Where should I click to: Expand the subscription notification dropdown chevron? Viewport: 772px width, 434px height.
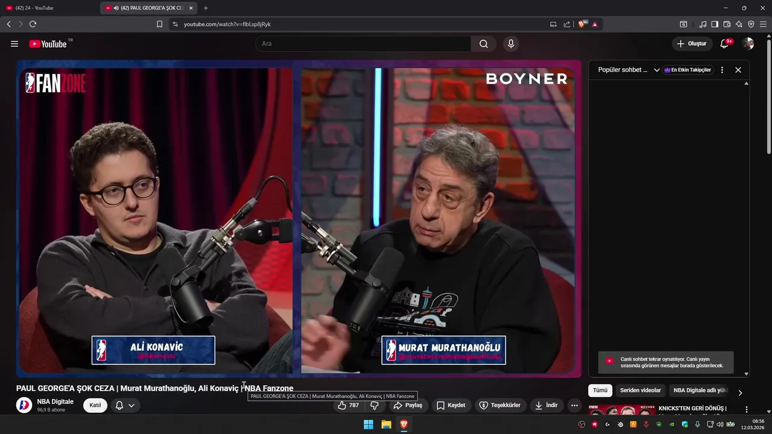tap(131, 405)
